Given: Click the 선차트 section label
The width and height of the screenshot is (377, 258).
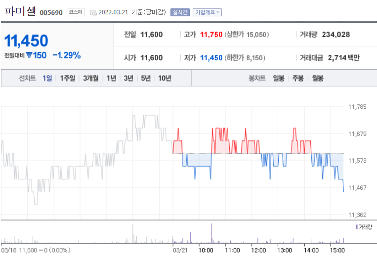Looking at the screenshot, I should (27, 78).
